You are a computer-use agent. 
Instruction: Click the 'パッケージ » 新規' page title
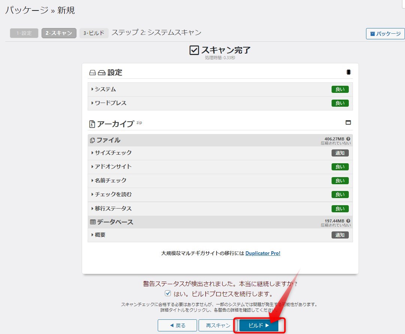tap(40, 10)
